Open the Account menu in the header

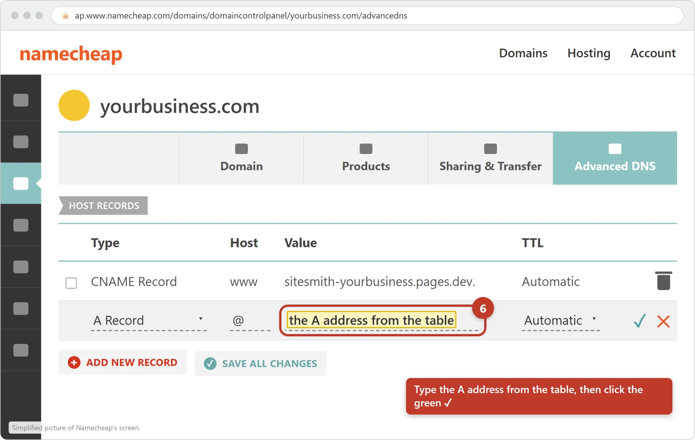(x=653, y=53)
